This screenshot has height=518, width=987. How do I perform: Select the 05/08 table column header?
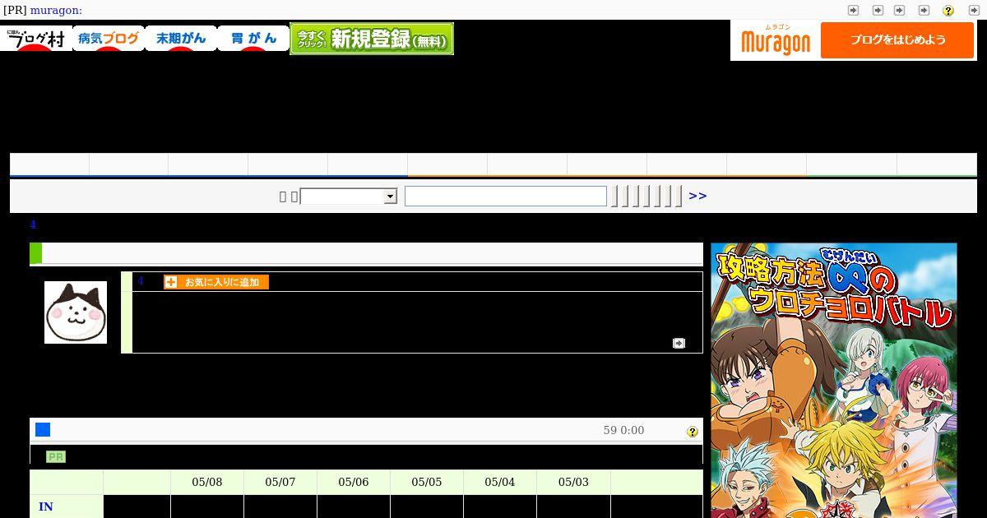click(x=207, y=482)
